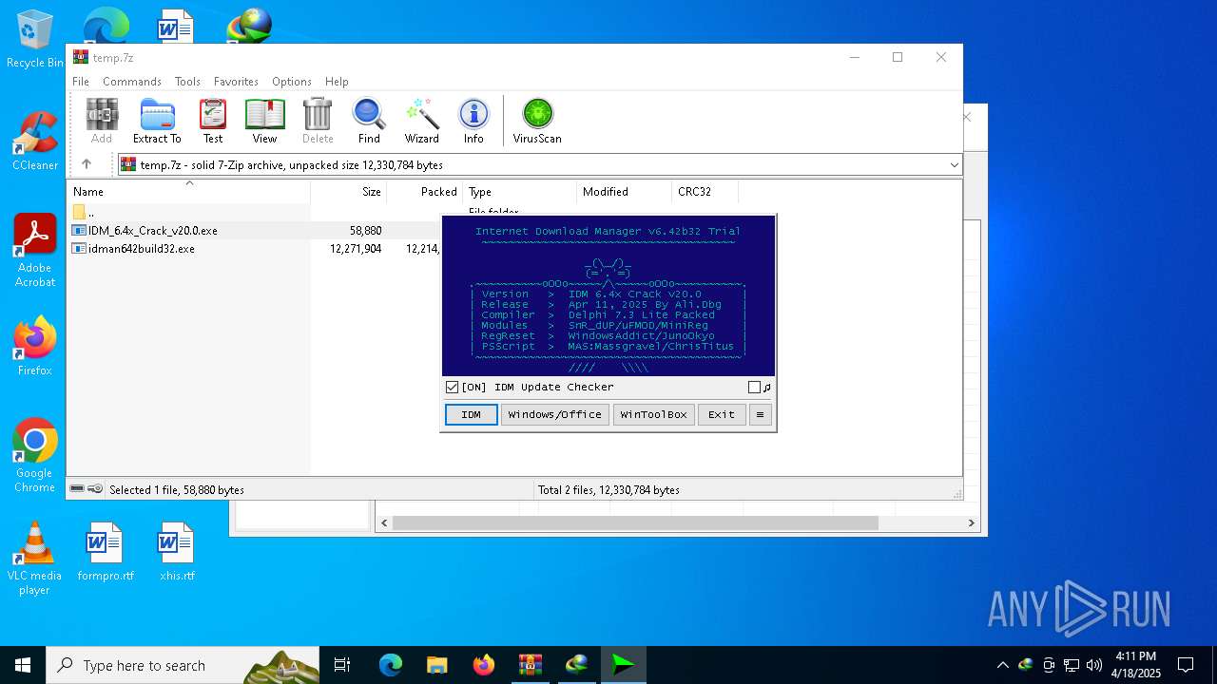This screenshot has width=1217, height=684.
Task: Switch to WinRAR taskbar icon
Action: coord(530,665)
